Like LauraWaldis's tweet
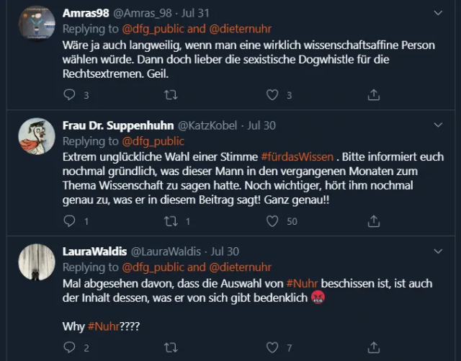 pos(272,347)
